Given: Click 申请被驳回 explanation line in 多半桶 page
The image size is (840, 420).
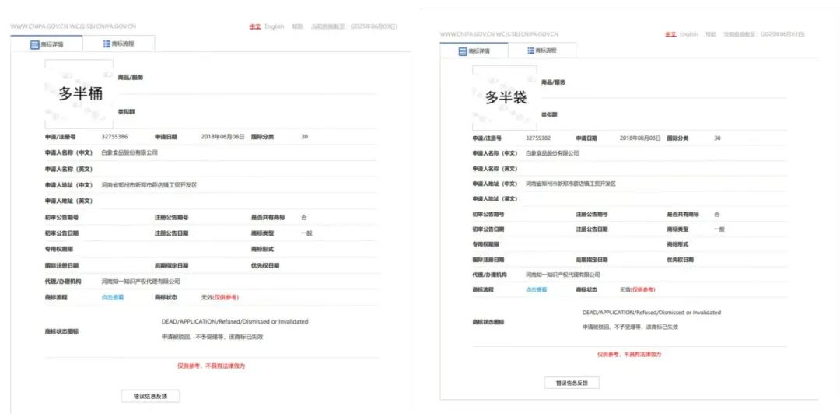Looking at the screenshot, I should [x=212, y=338].
